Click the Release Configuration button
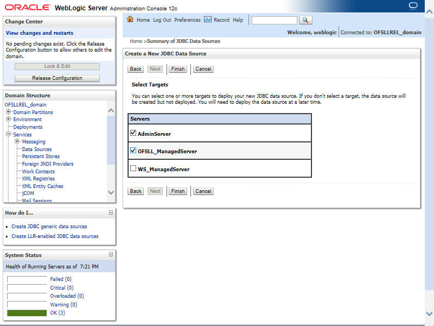This screenshot has width=434, height=326. click(57, 78)
